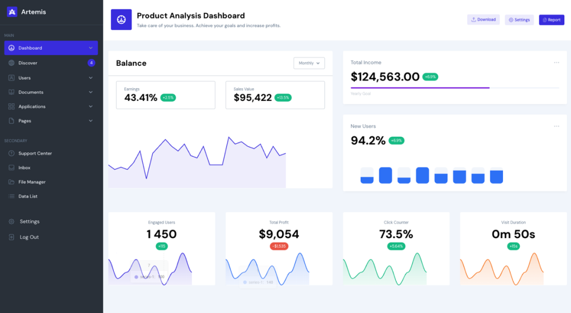Click the Artemis logo icon
The width and height of the screenshot is (571, 313).
(x=12, y=12)
